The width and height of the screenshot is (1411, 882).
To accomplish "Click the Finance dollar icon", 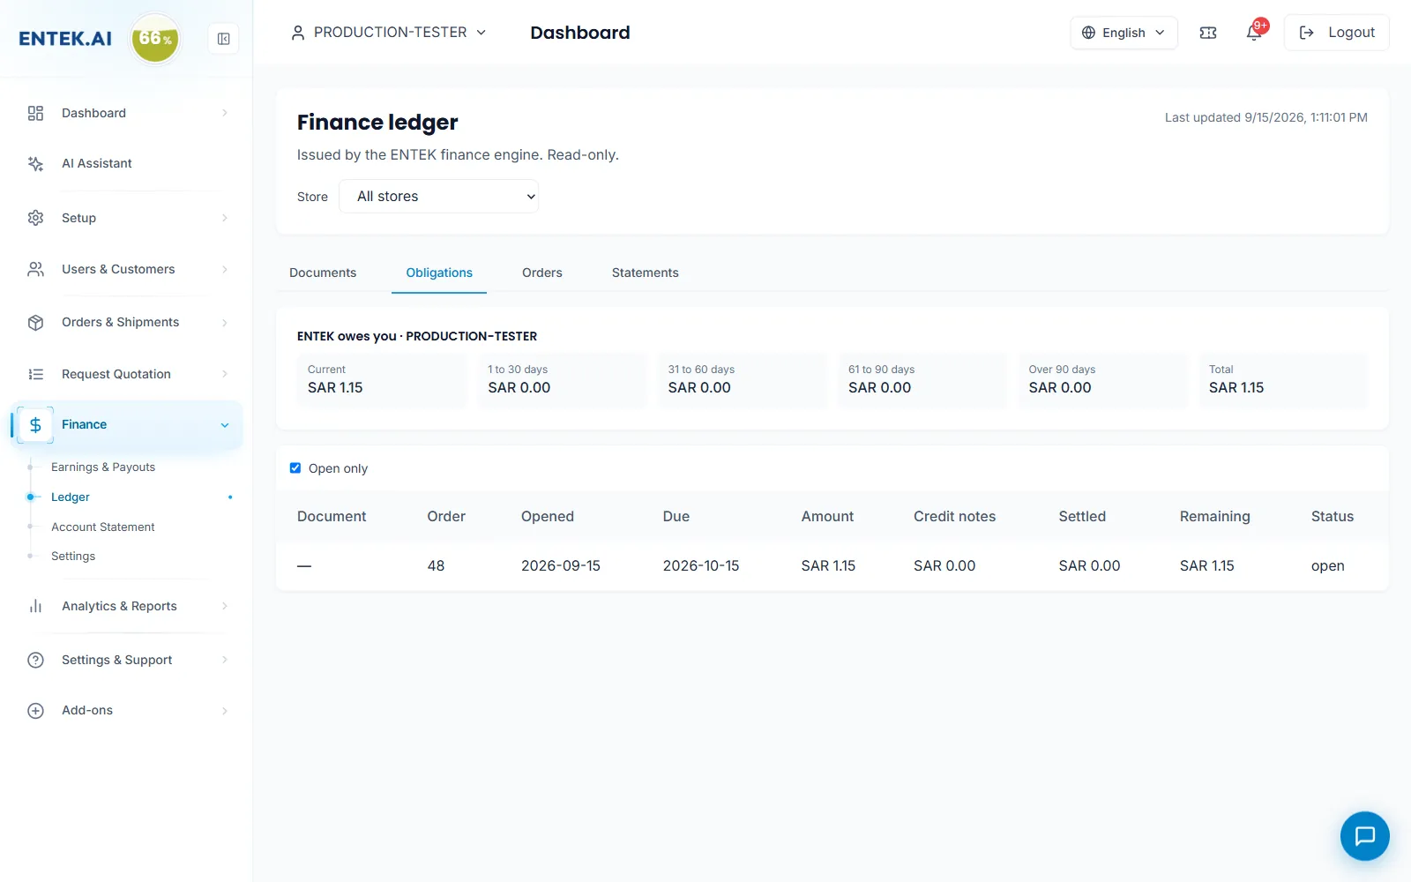I will click(35, 425).
